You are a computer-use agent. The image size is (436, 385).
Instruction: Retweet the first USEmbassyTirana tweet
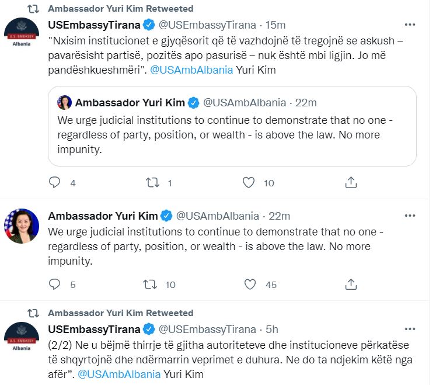[152, 182]
